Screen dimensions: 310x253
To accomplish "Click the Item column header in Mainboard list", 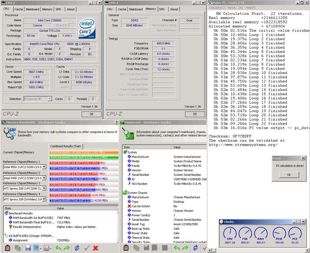I will tap(147, 147).
